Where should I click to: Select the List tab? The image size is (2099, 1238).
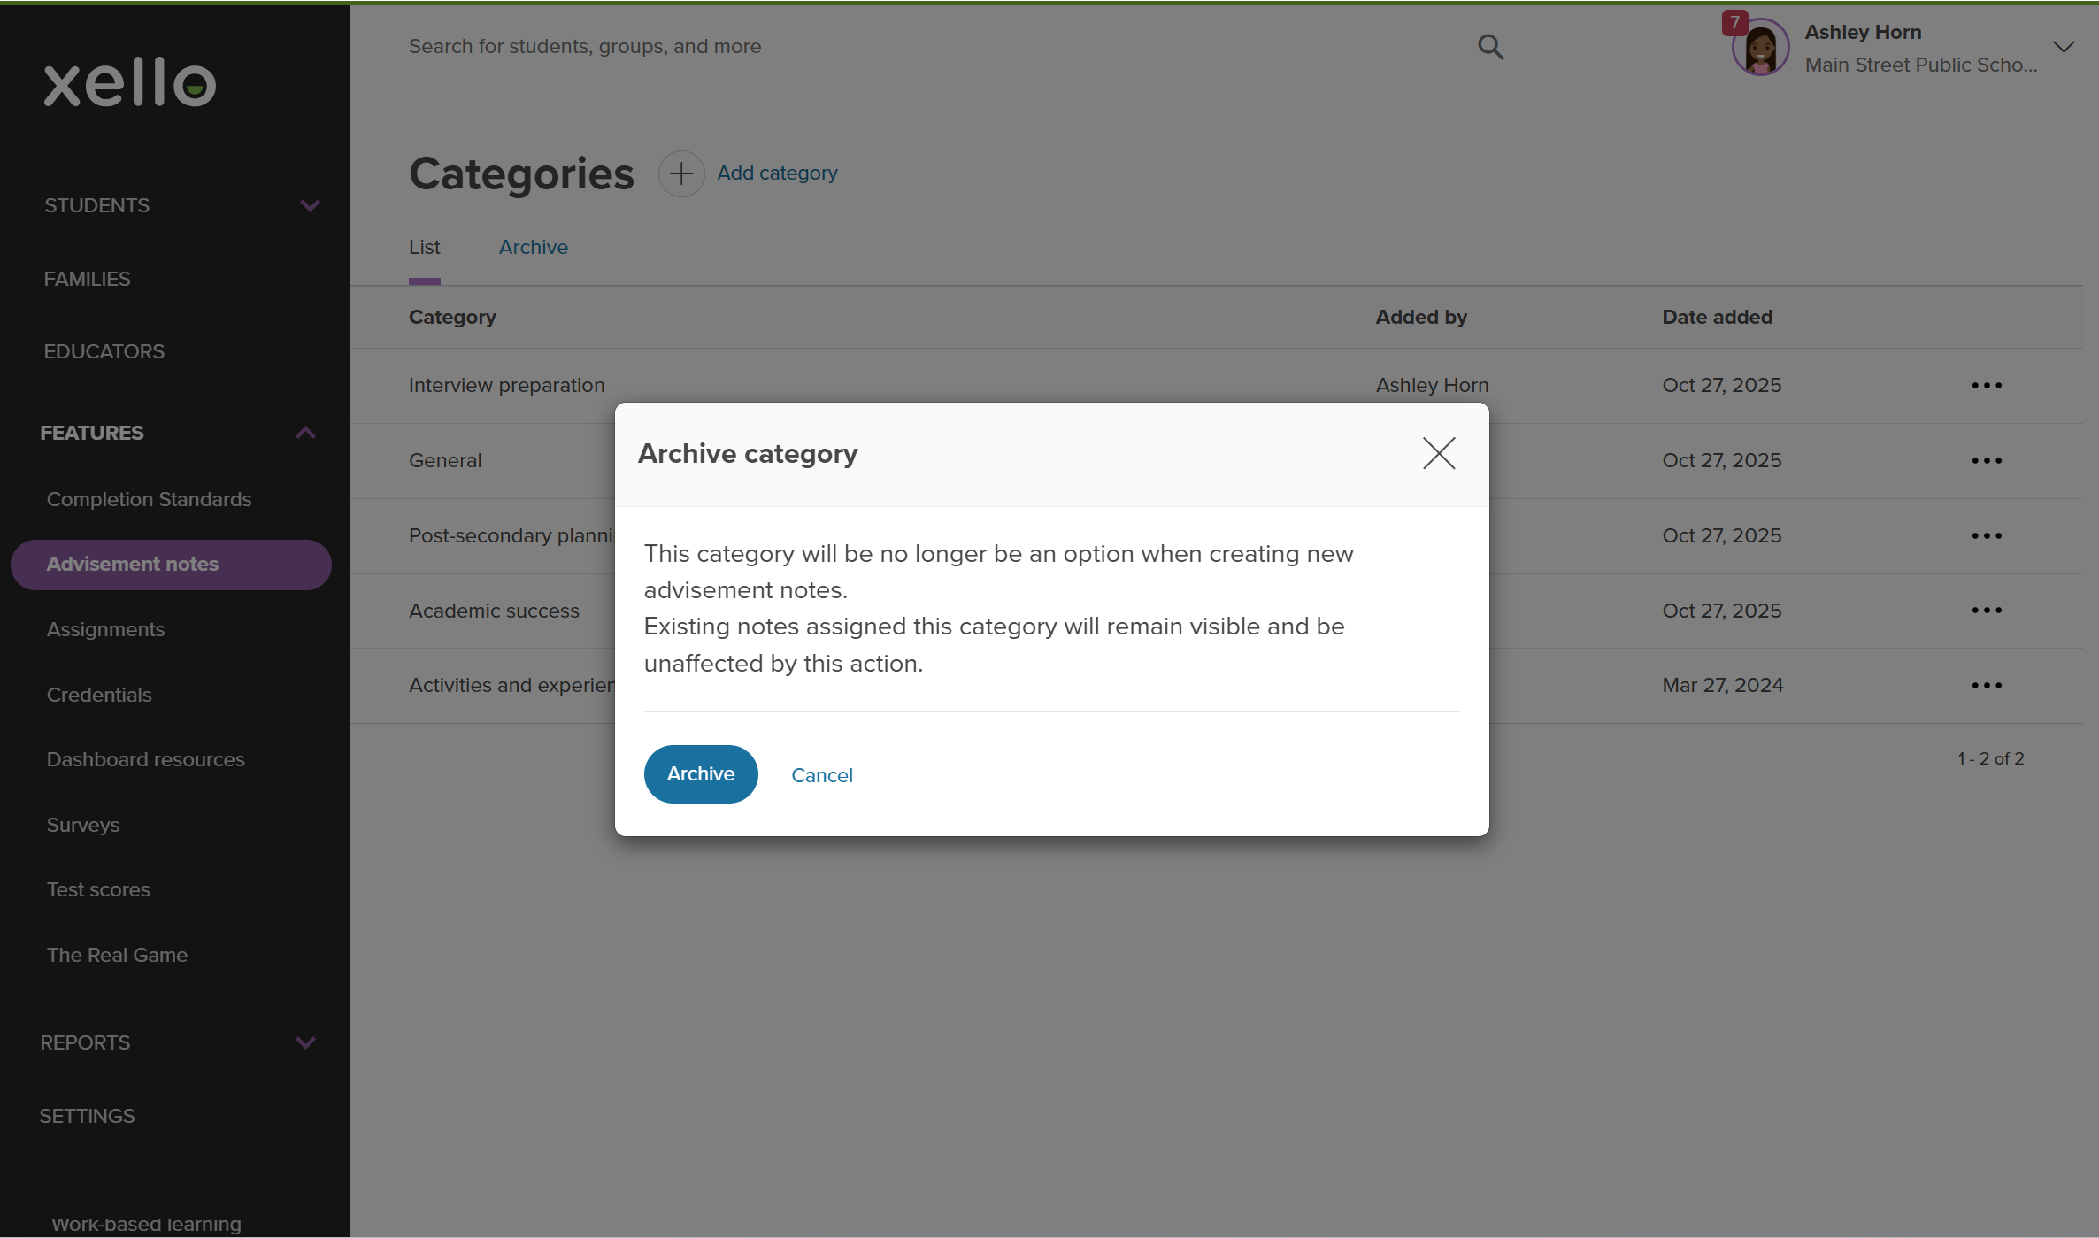424,248
